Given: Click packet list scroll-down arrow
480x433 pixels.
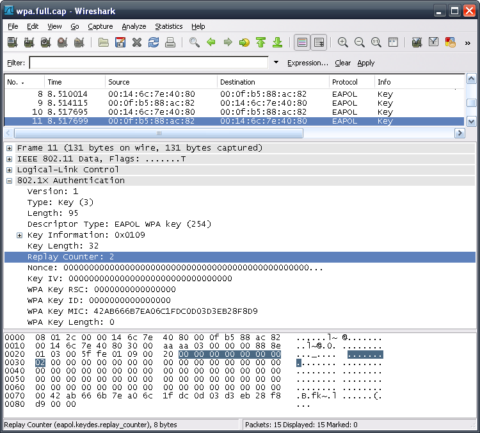Looking at the screenshot, I should tap(471, 121).
